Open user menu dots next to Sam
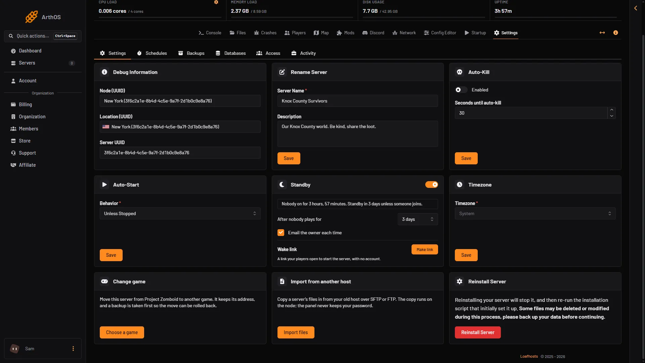Image resolution: width=645 pixels, height=363 pixels. 73,349
